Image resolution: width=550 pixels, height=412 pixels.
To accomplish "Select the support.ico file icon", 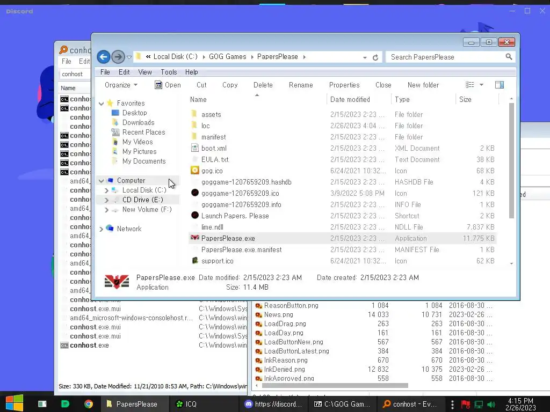I will [x=194, y=260].
